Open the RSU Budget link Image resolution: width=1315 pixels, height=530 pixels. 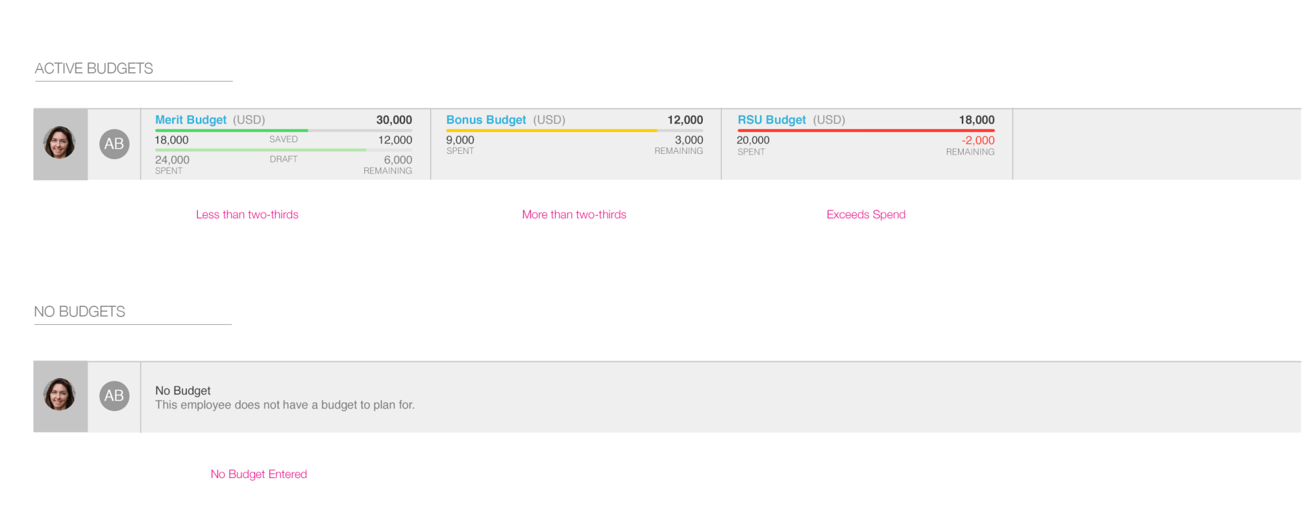(771, 120)
